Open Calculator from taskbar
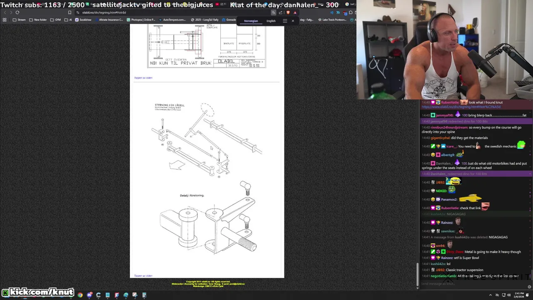The width and height of the screenshot is (533, 300). click(144, 295)
